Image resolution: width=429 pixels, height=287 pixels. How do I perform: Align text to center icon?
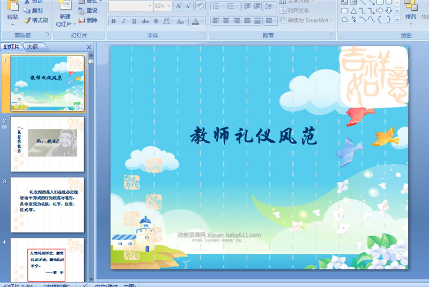227,21
